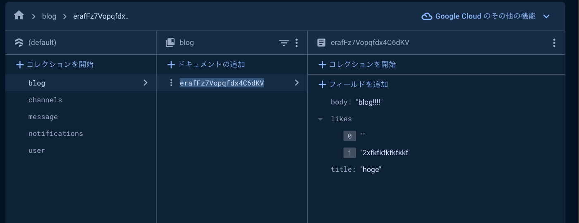Screen dimensions: 579x223
Task: Click the document icon next to erafFz7Vopqfdx4C6dKV header
Action: [x=321, y=43]
